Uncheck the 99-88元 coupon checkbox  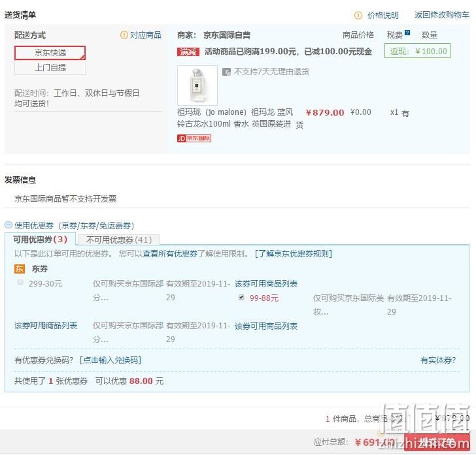coord(241,298)
